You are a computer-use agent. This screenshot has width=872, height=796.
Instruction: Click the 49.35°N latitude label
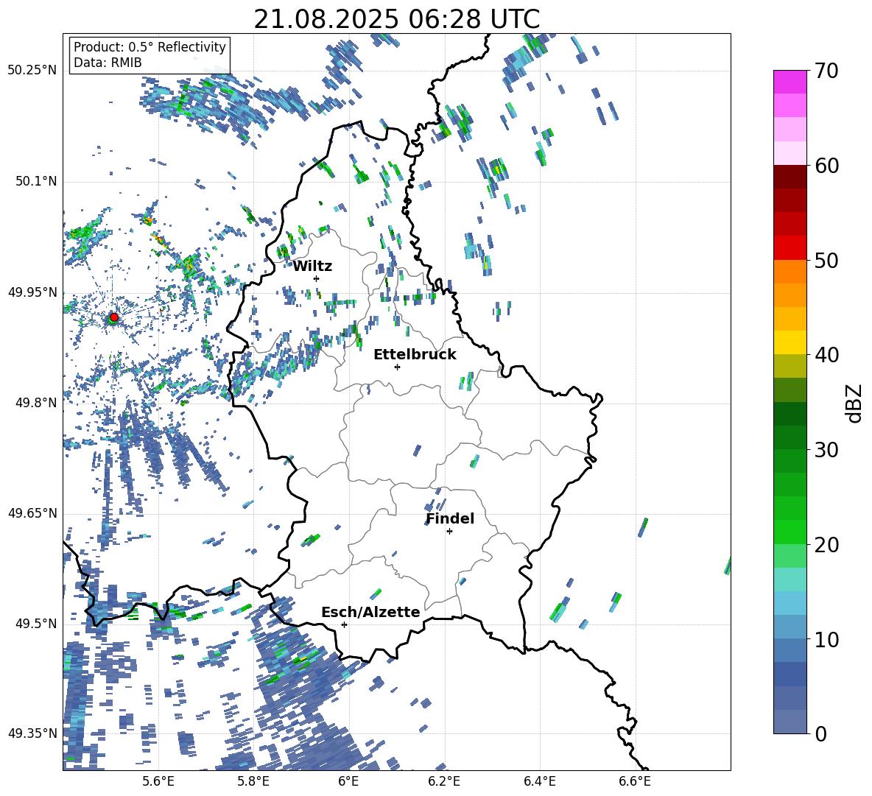(x=32, y=733)
